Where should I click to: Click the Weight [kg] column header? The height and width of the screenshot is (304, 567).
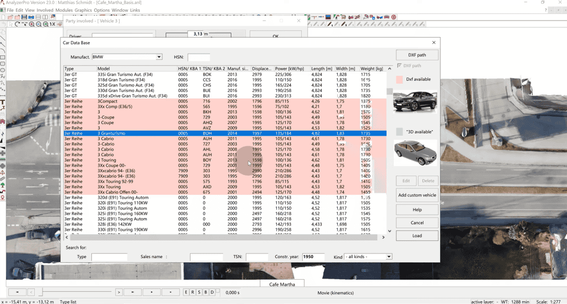coord(372,69)
